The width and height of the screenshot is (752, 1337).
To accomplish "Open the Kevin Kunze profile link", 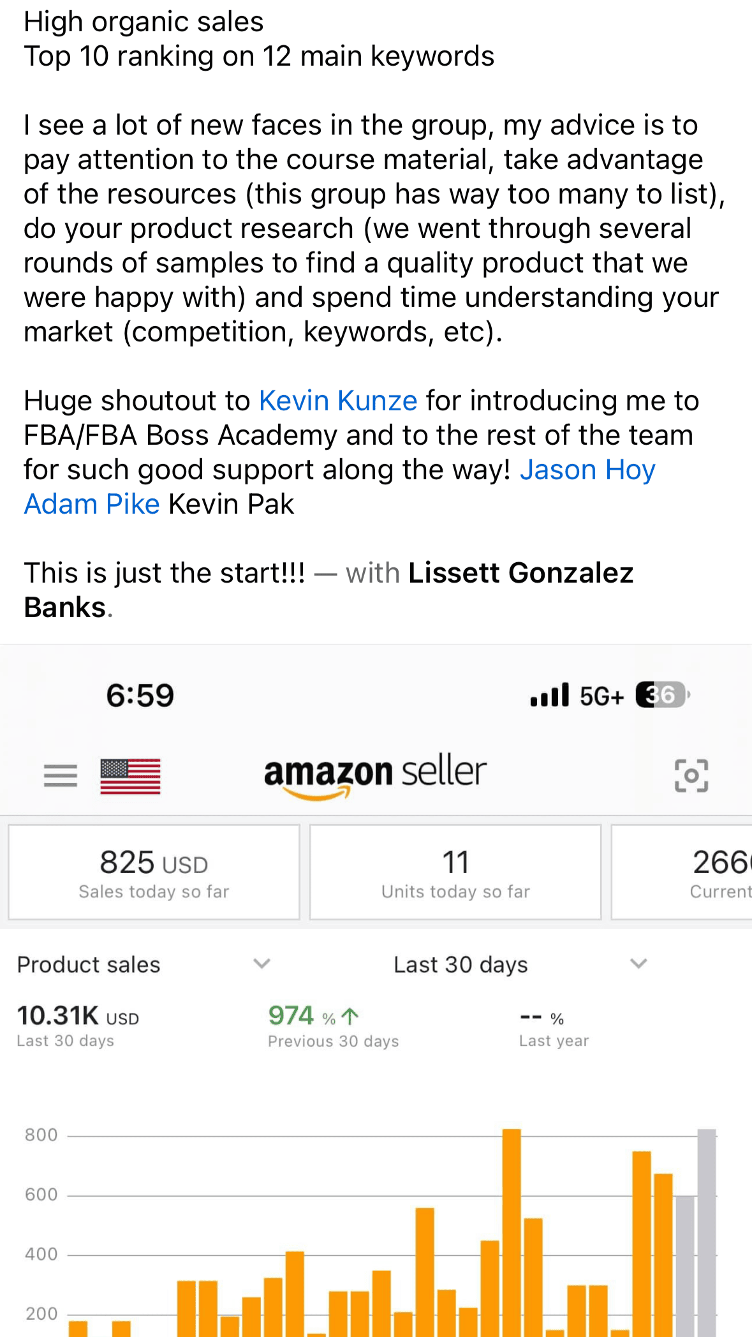I will [338, 401].
